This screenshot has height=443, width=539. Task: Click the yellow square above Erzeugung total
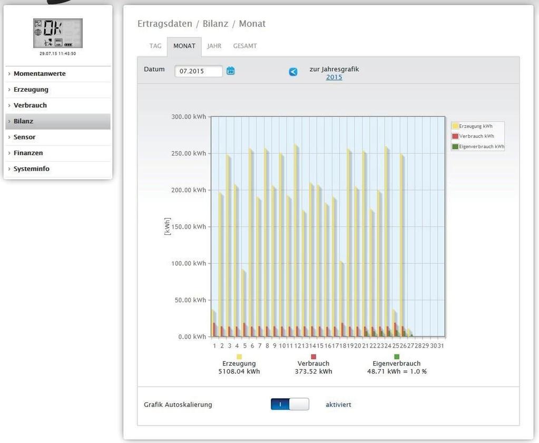pos(239,357)
